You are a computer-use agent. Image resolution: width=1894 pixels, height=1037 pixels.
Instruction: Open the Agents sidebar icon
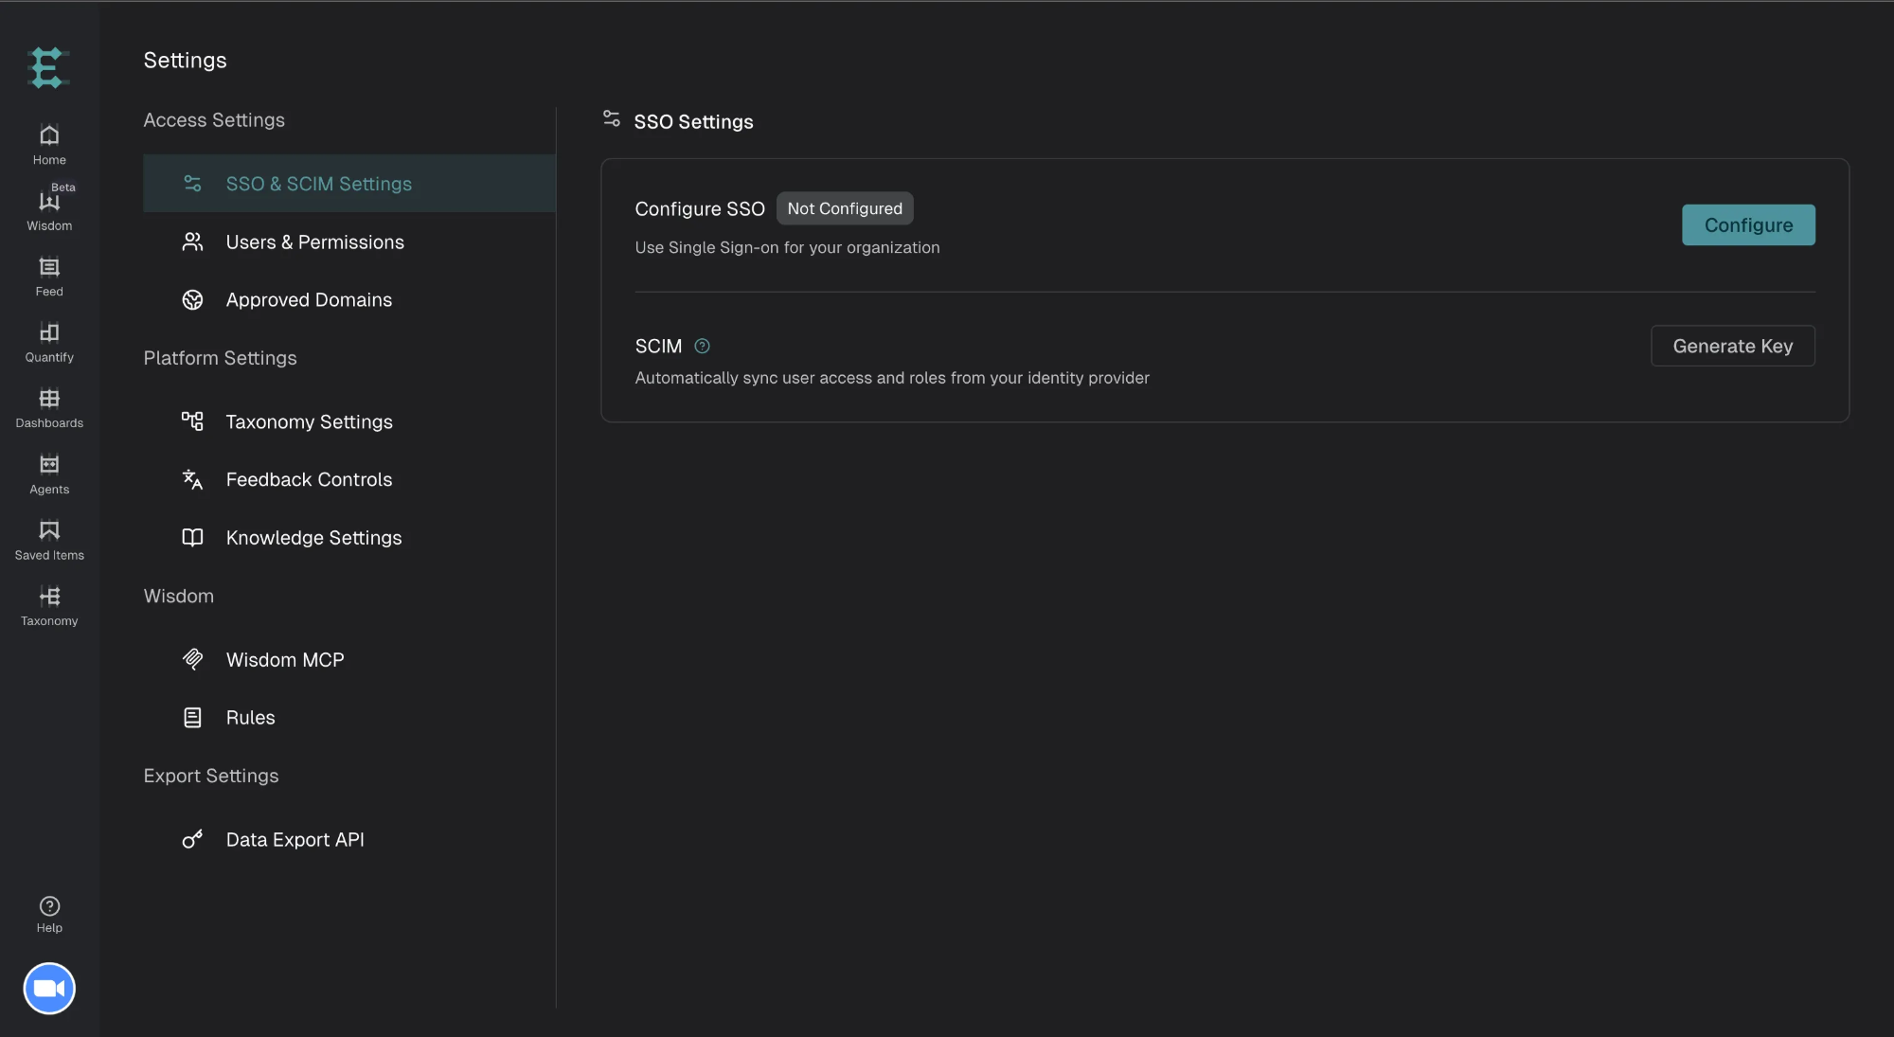pos(49,464)
